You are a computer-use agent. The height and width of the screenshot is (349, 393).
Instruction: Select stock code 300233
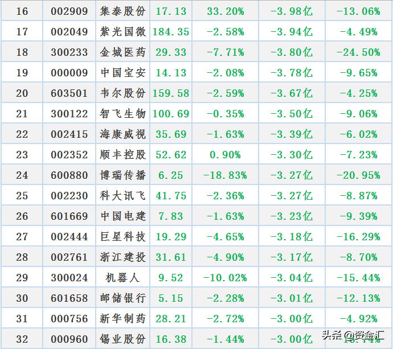(69, 52)
